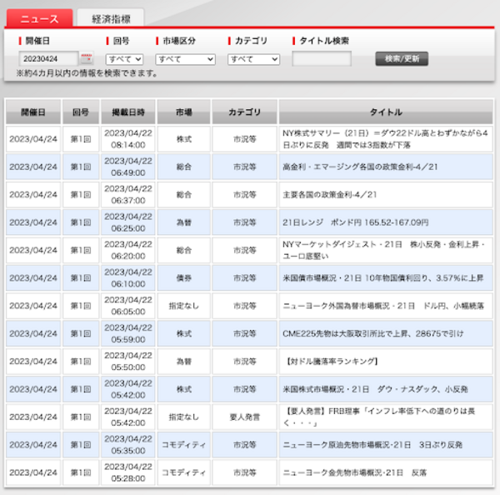Open 米国債市場概況・21日 article

pyautogui.click(x=383, y=278)
